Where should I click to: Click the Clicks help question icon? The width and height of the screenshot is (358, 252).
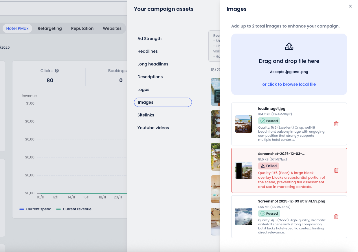[x=57, y=71]
